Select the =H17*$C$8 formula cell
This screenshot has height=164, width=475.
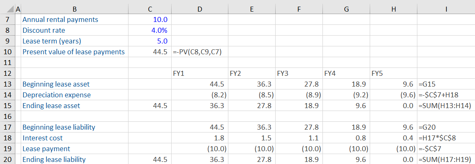point(446,138)
